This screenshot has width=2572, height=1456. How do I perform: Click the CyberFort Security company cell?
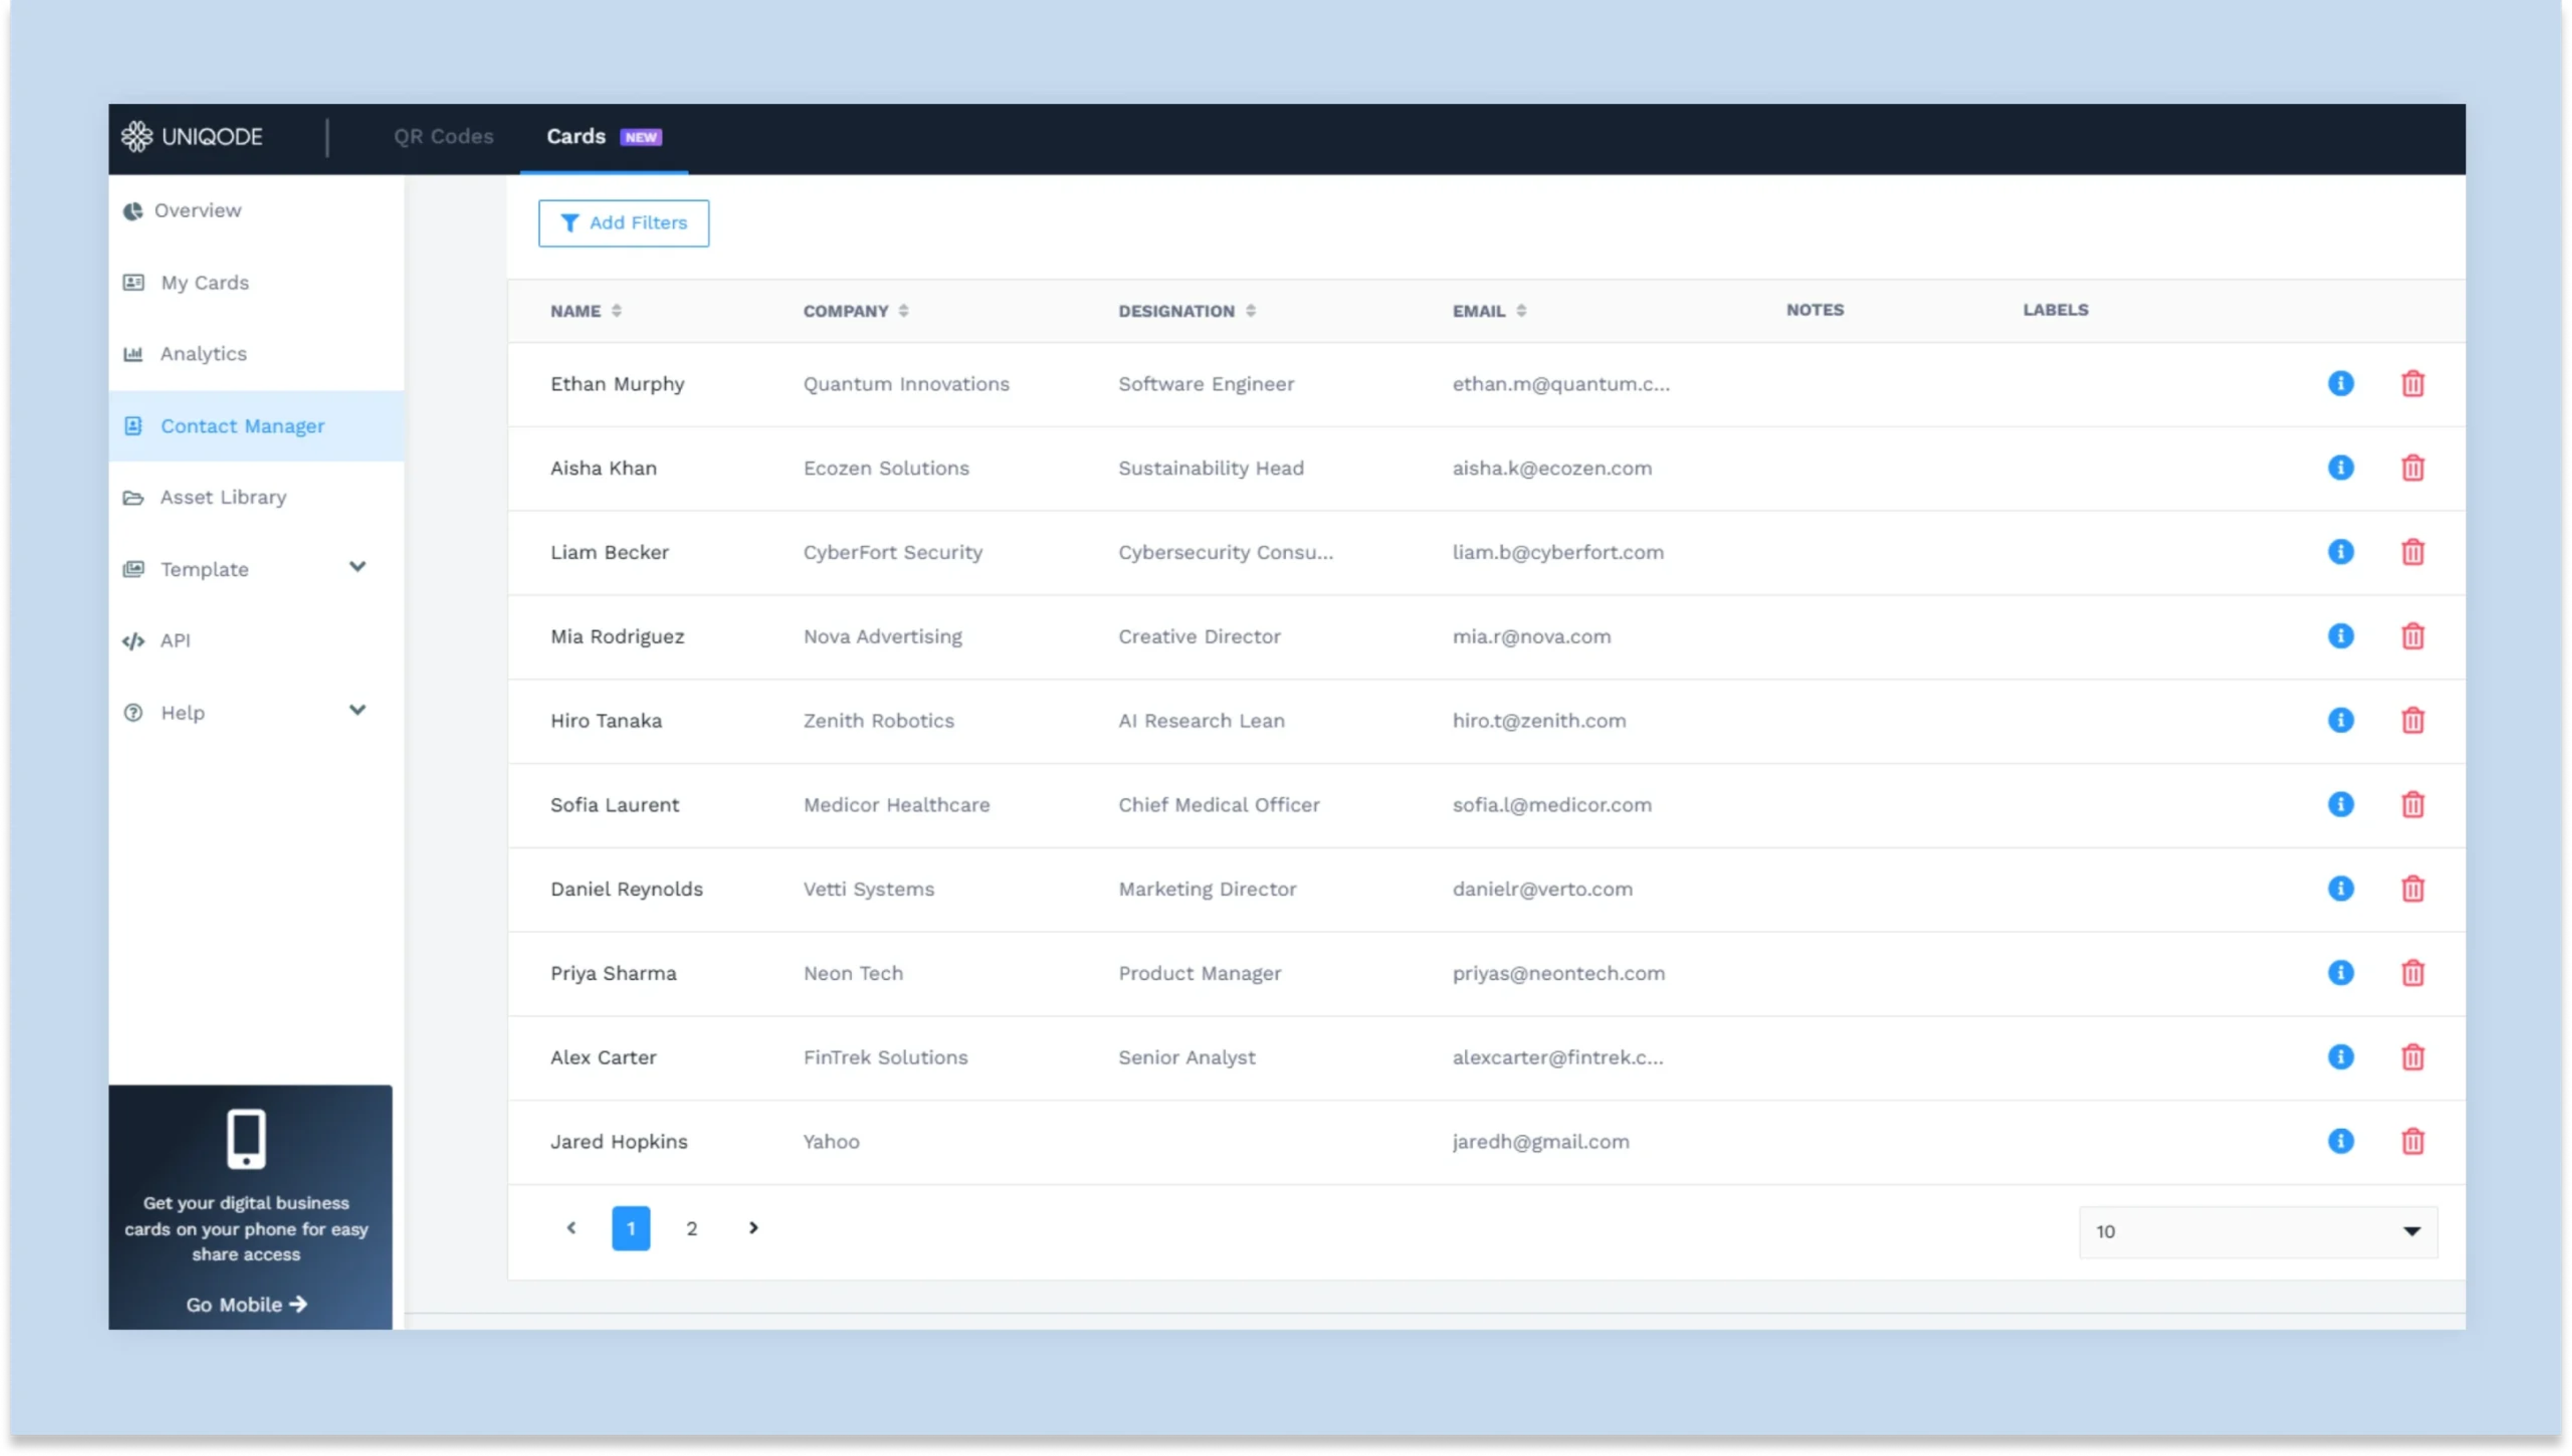point(892,552)
